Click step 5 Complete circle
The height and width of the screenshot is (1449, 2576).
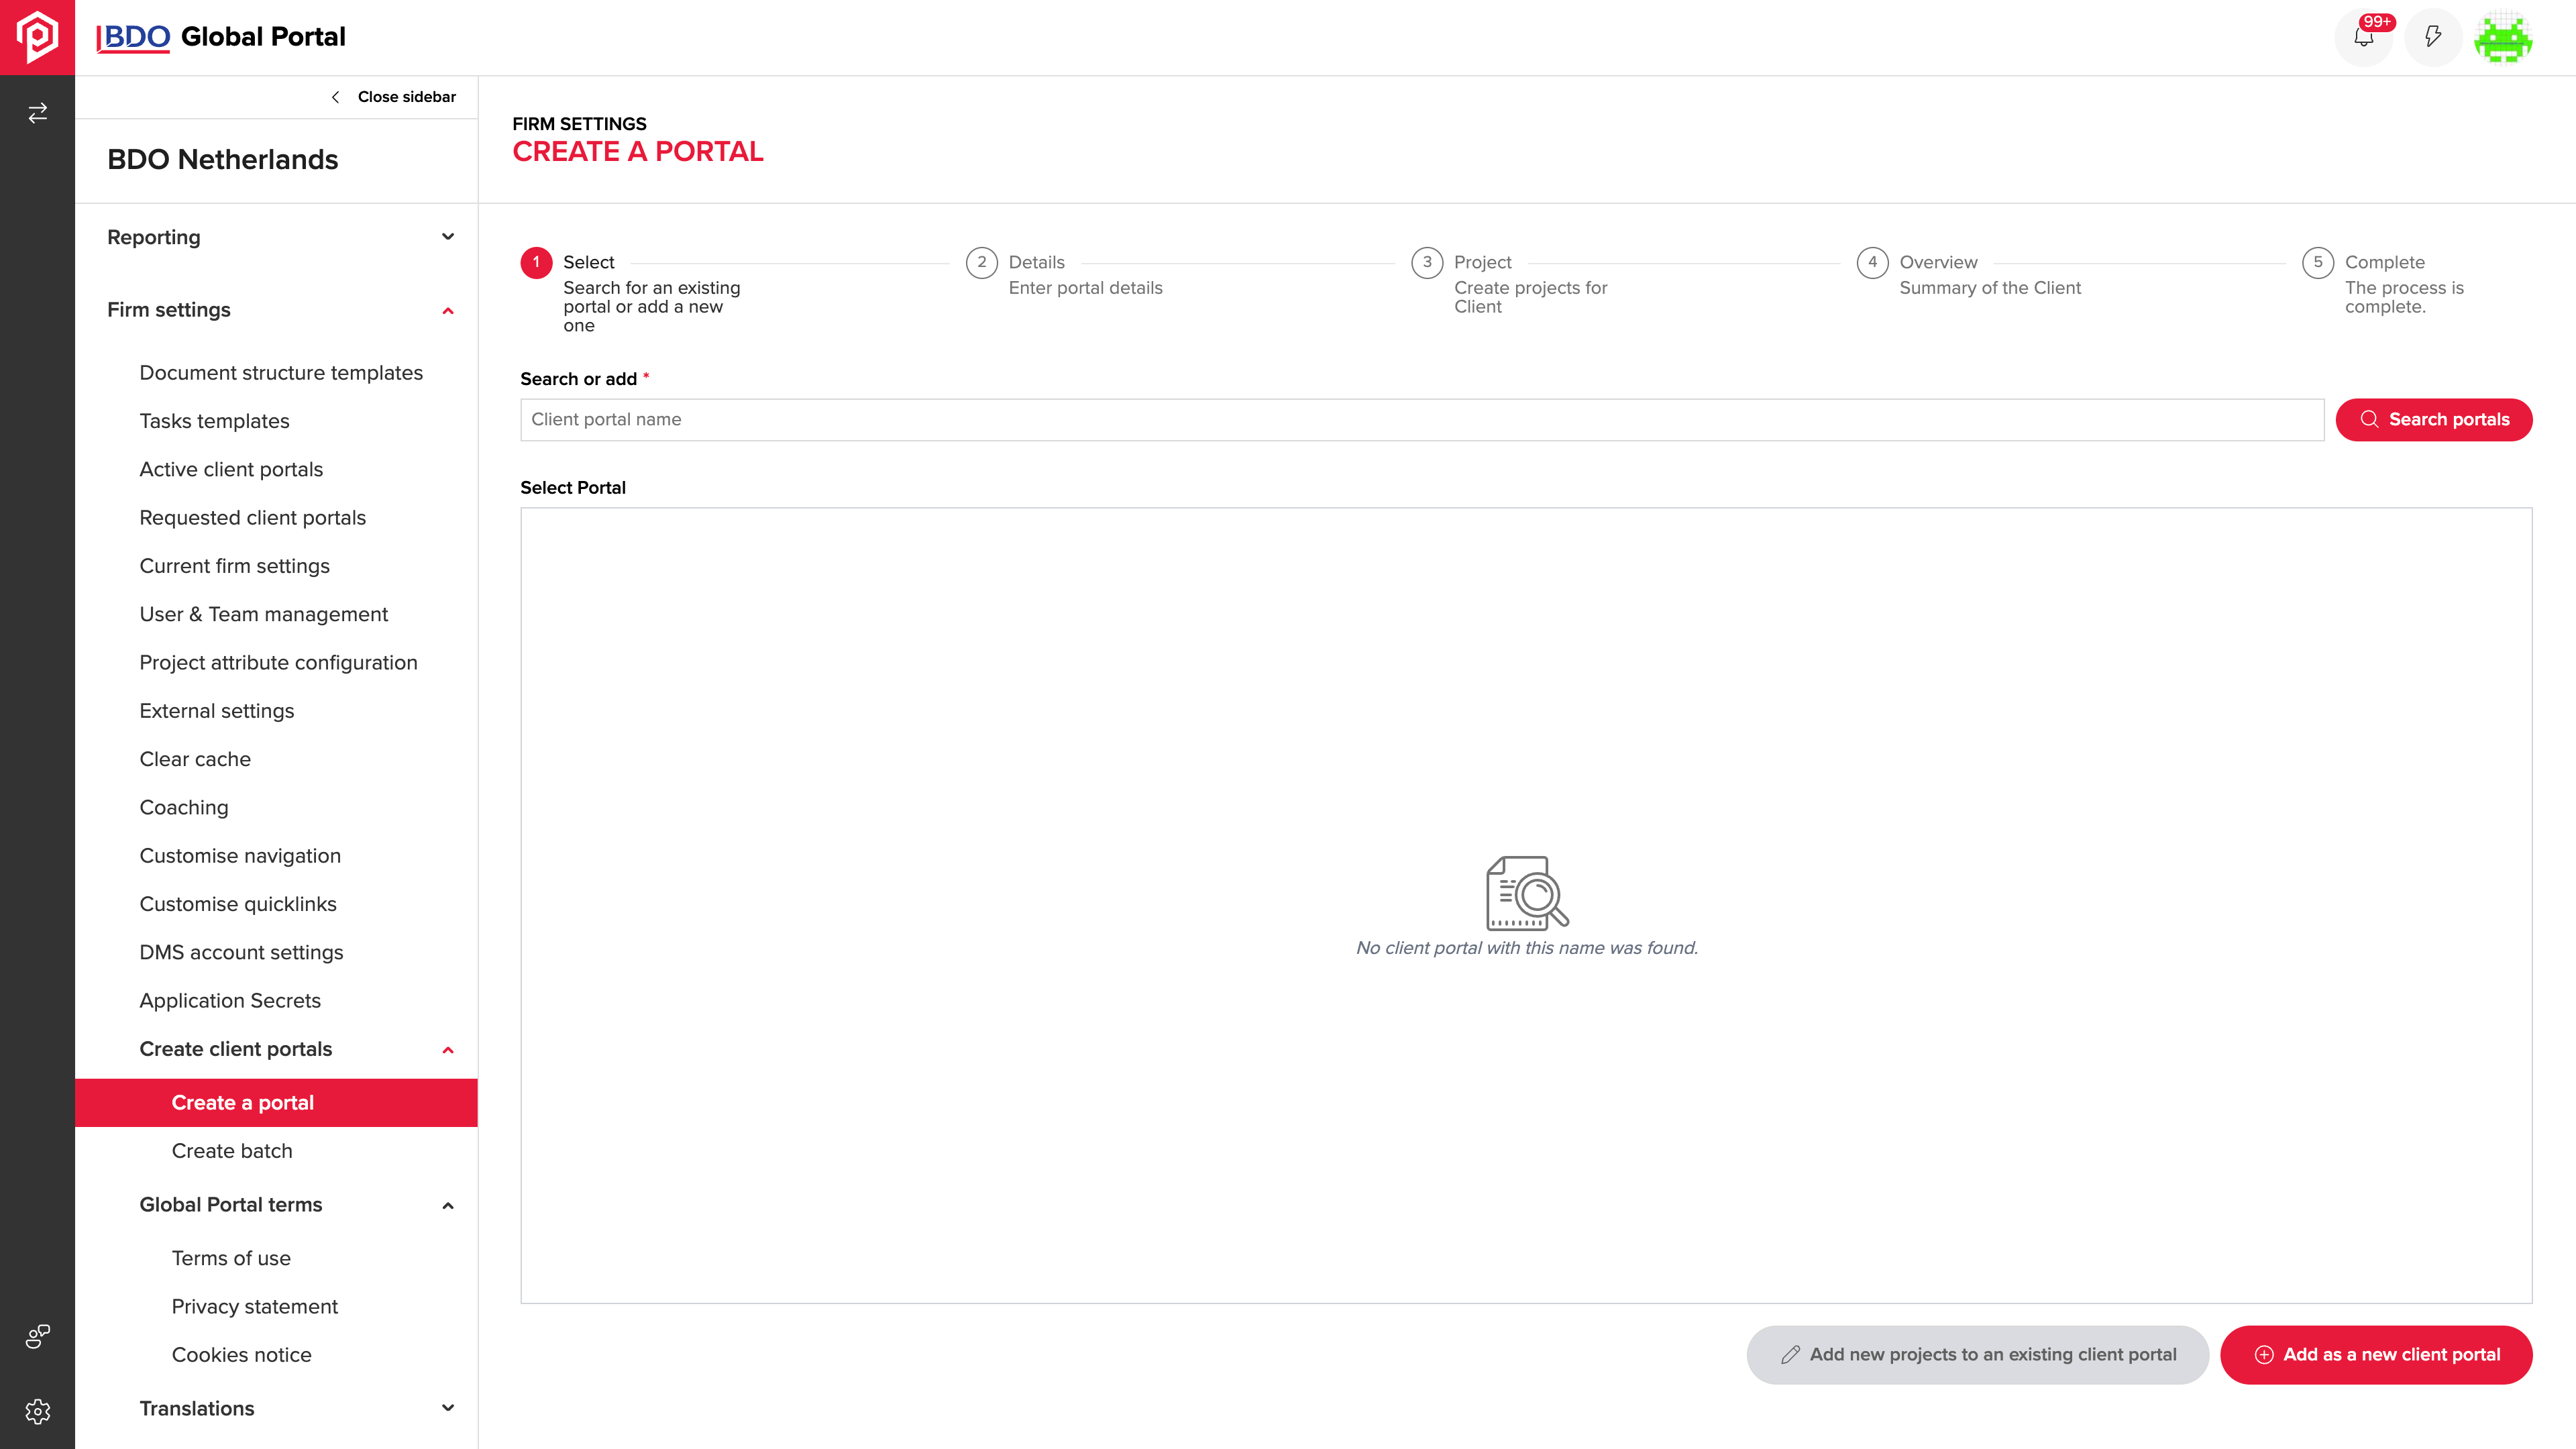2318,262
